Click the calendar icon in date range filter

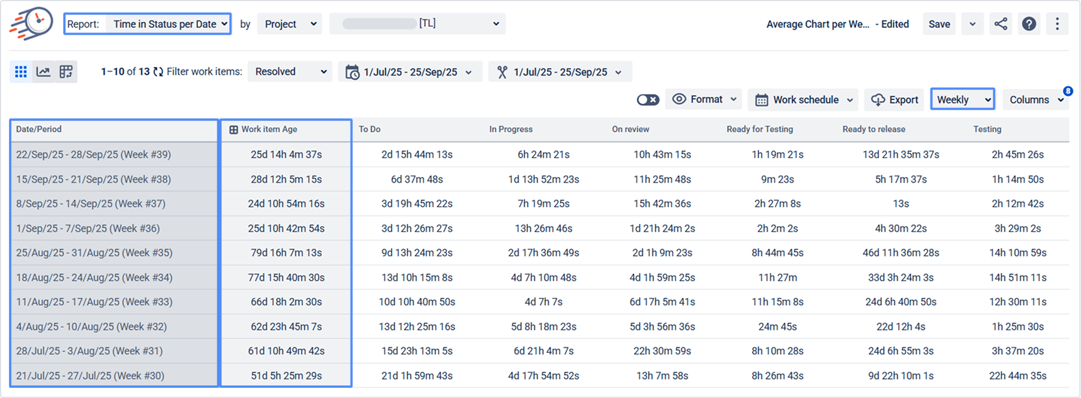pos(352,72)
